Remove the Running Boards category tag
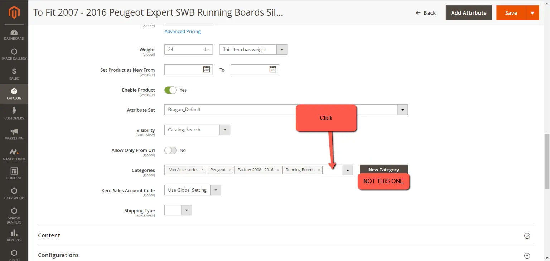550x261 pixels. (x=319, y=170)
